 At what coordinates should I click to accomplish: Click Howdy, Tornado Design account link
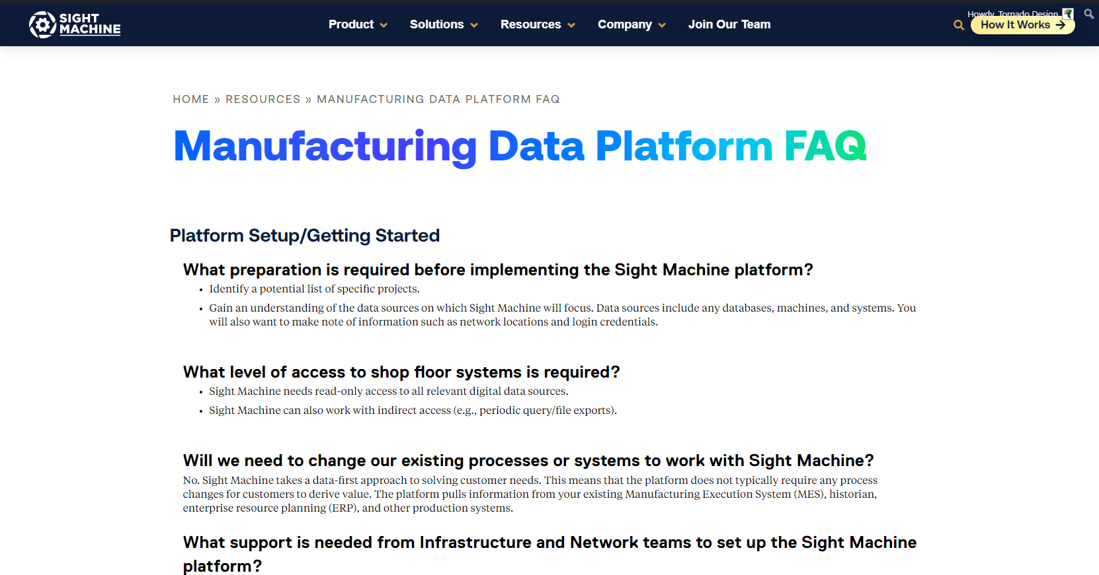pyautogui.click(x=1012, y=14)
